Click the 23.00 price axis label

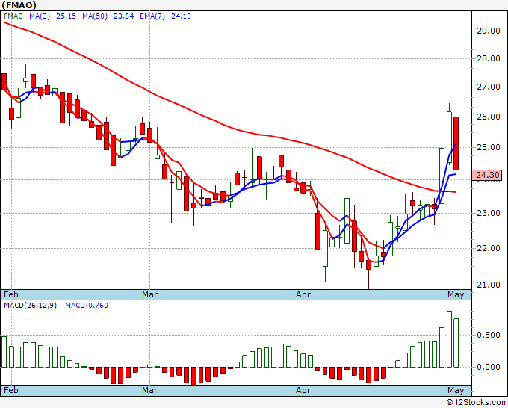pos(489,213)
